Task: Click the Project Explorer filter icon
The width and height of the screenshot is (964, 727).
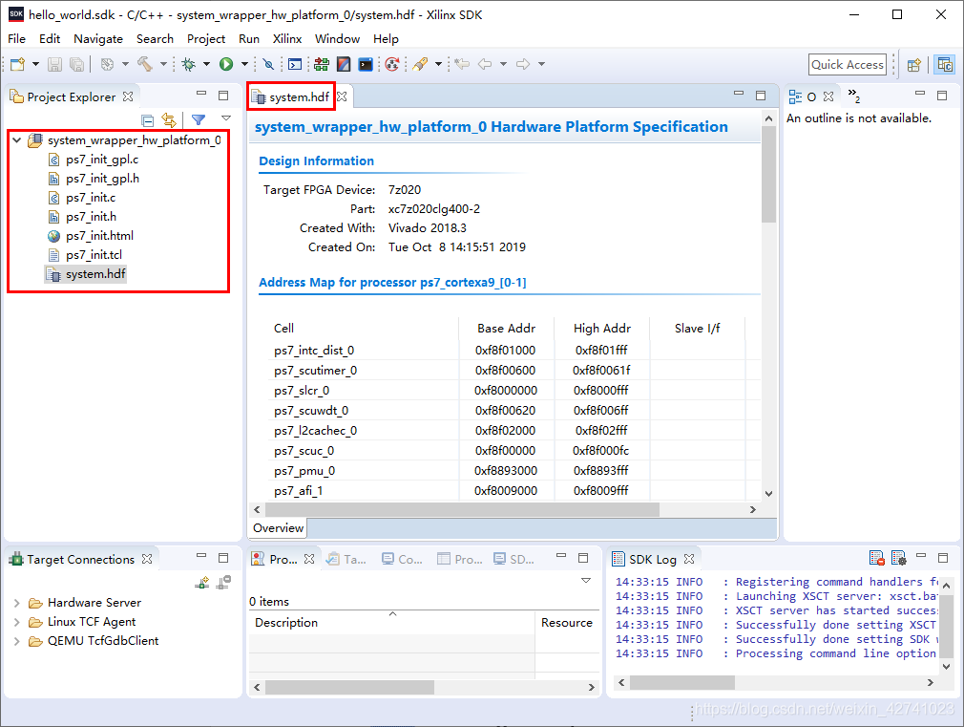Action: [x=199, y=120]
